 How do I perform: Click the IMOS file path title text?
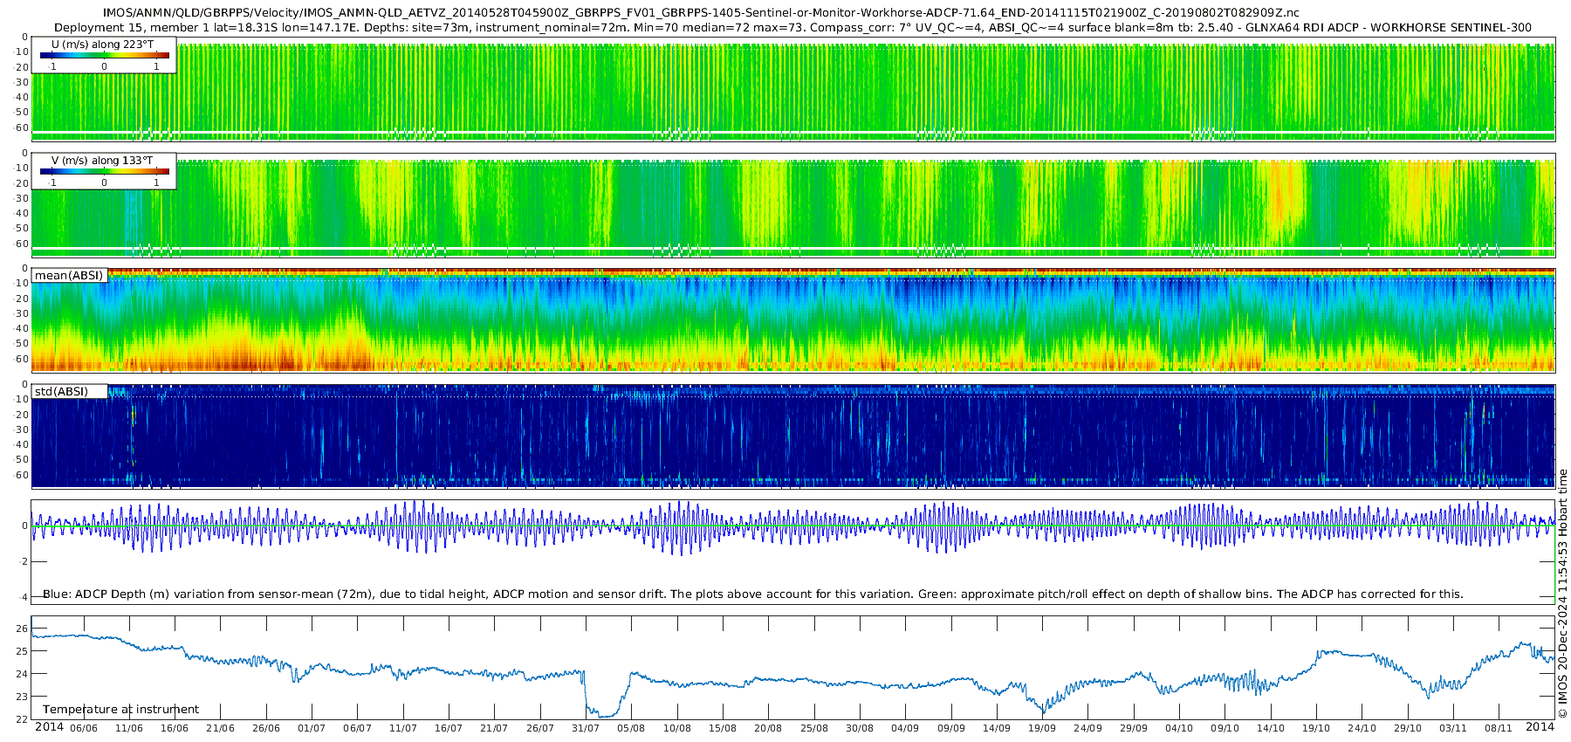tap(700, 13)
